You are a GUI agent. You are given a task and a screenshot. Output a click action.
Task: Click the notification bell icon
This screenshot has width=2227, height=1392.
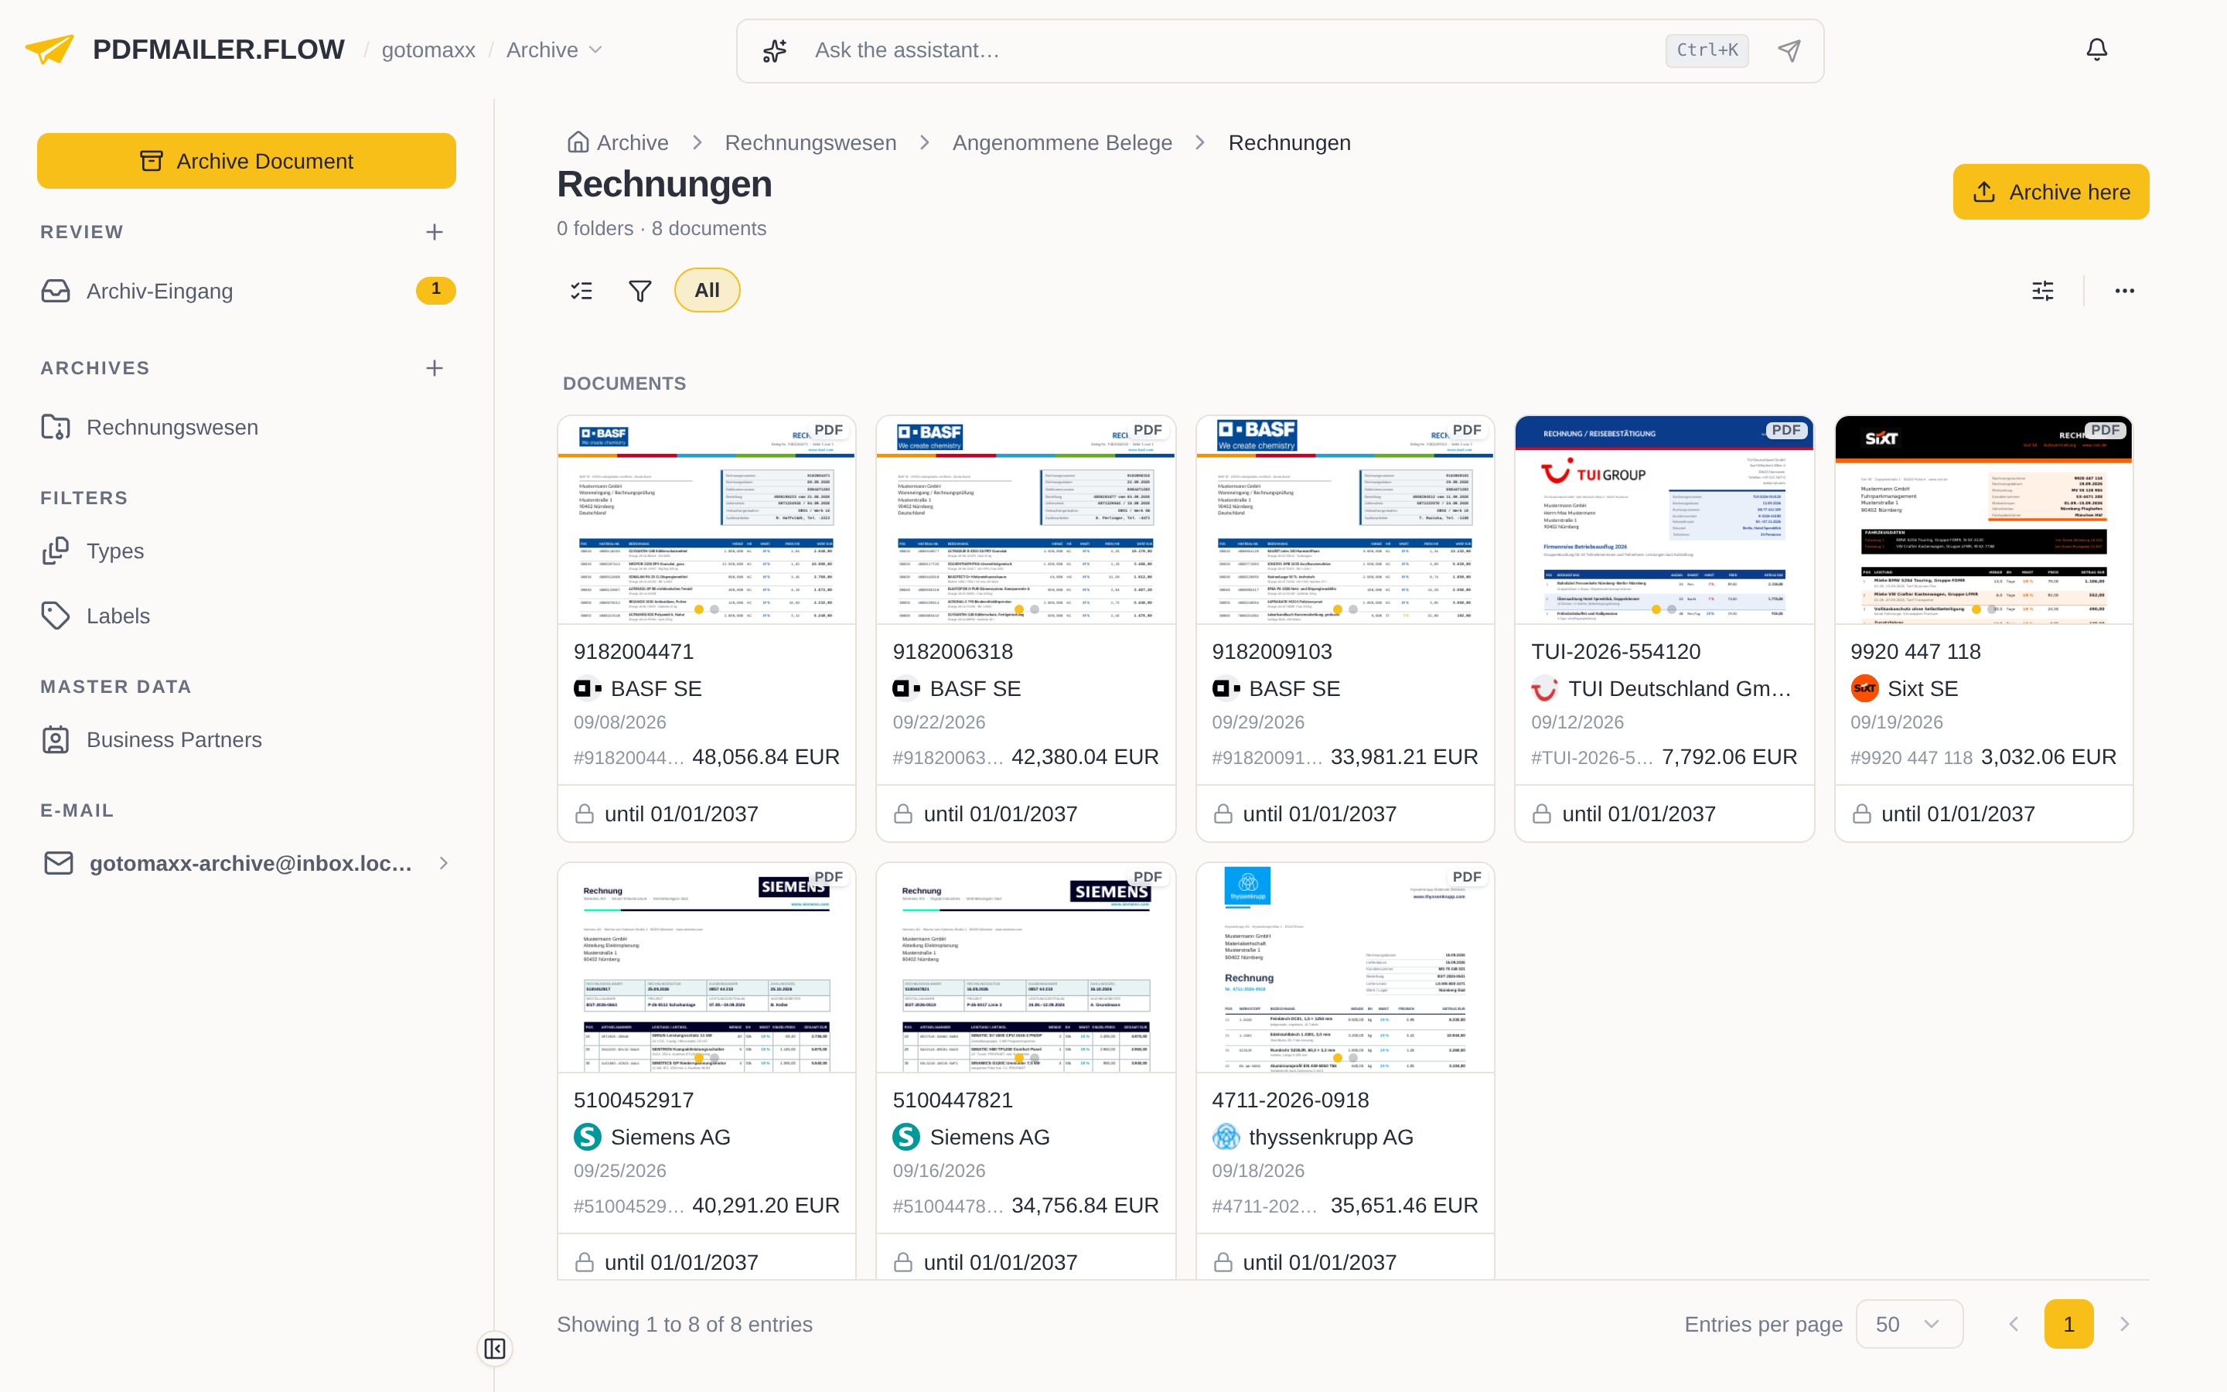tap(2096, 49)
